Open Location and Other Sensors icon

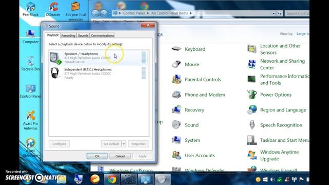click(252, 49)
